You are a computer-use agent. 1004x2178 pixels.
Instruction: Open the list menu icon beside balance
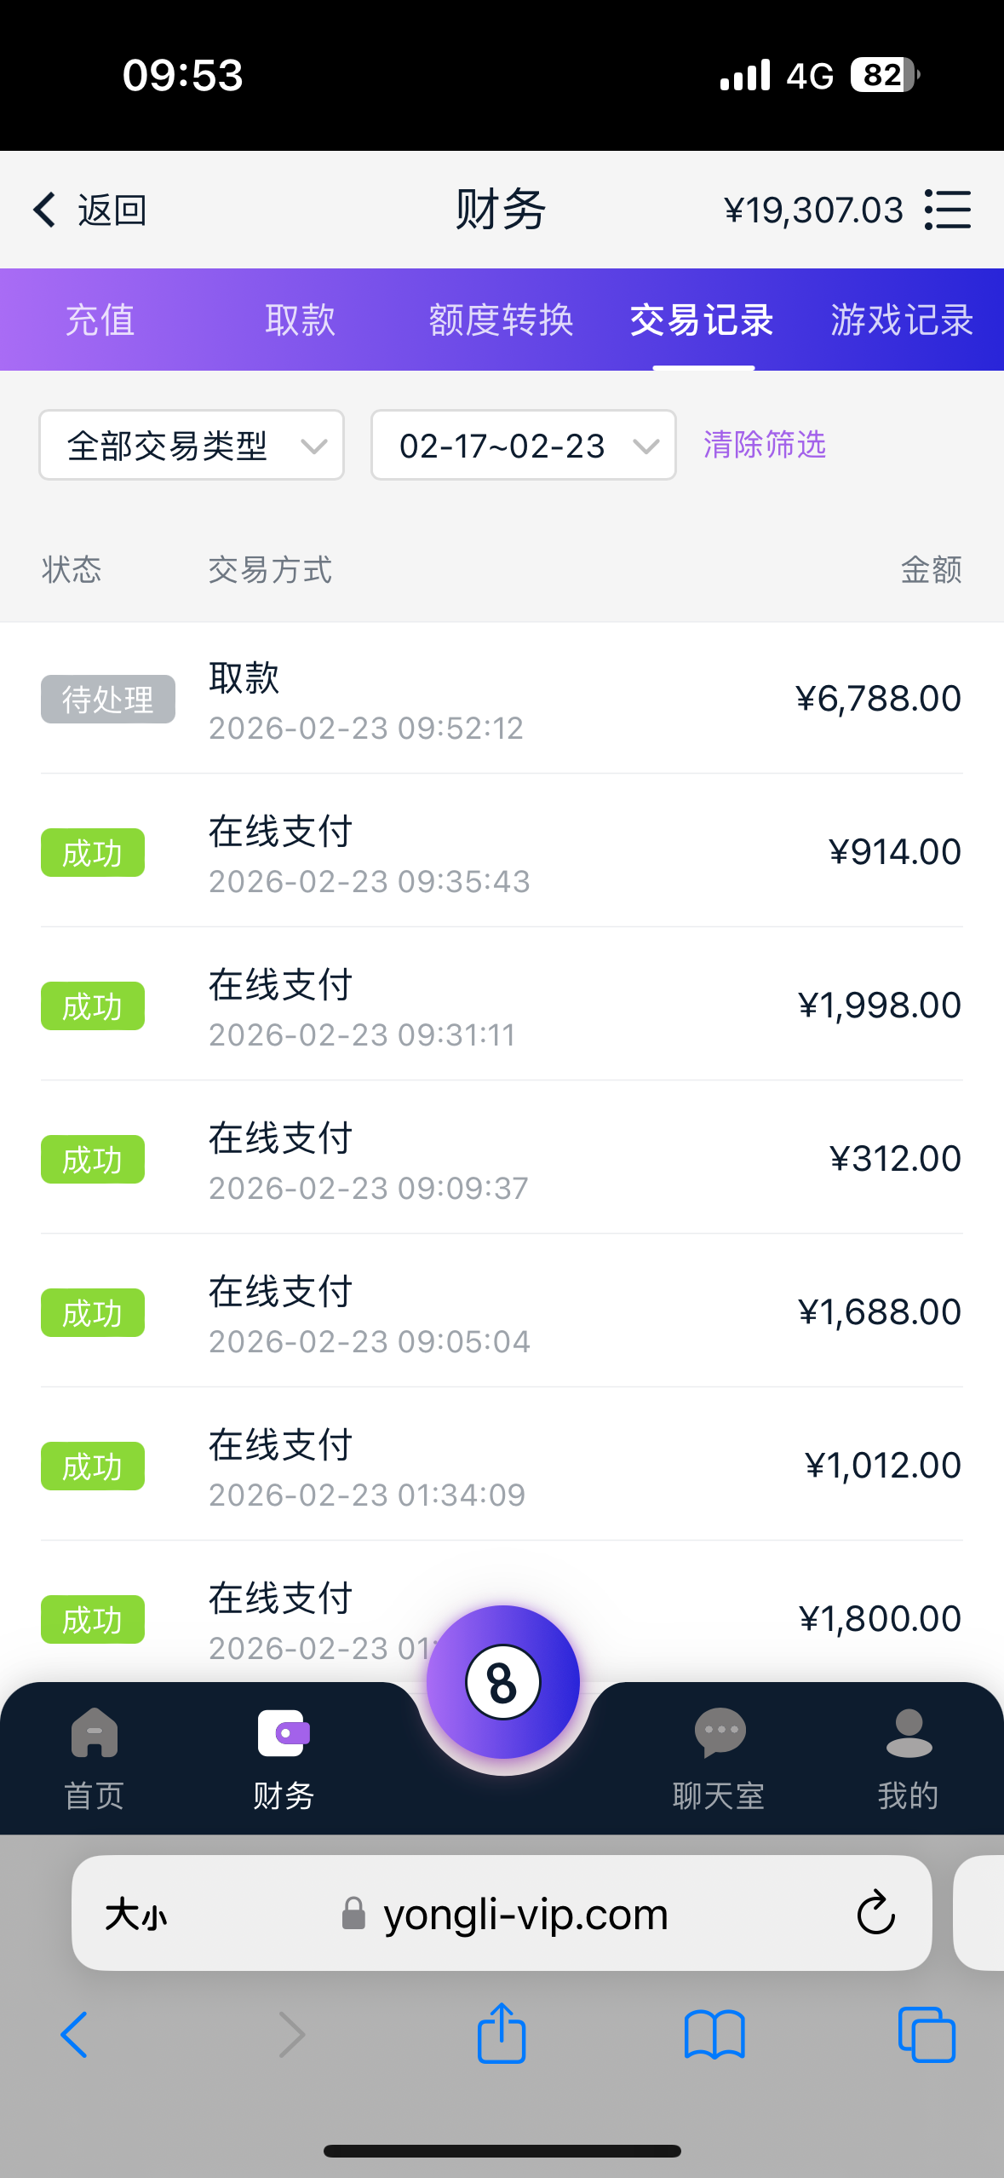pos(948,210)
